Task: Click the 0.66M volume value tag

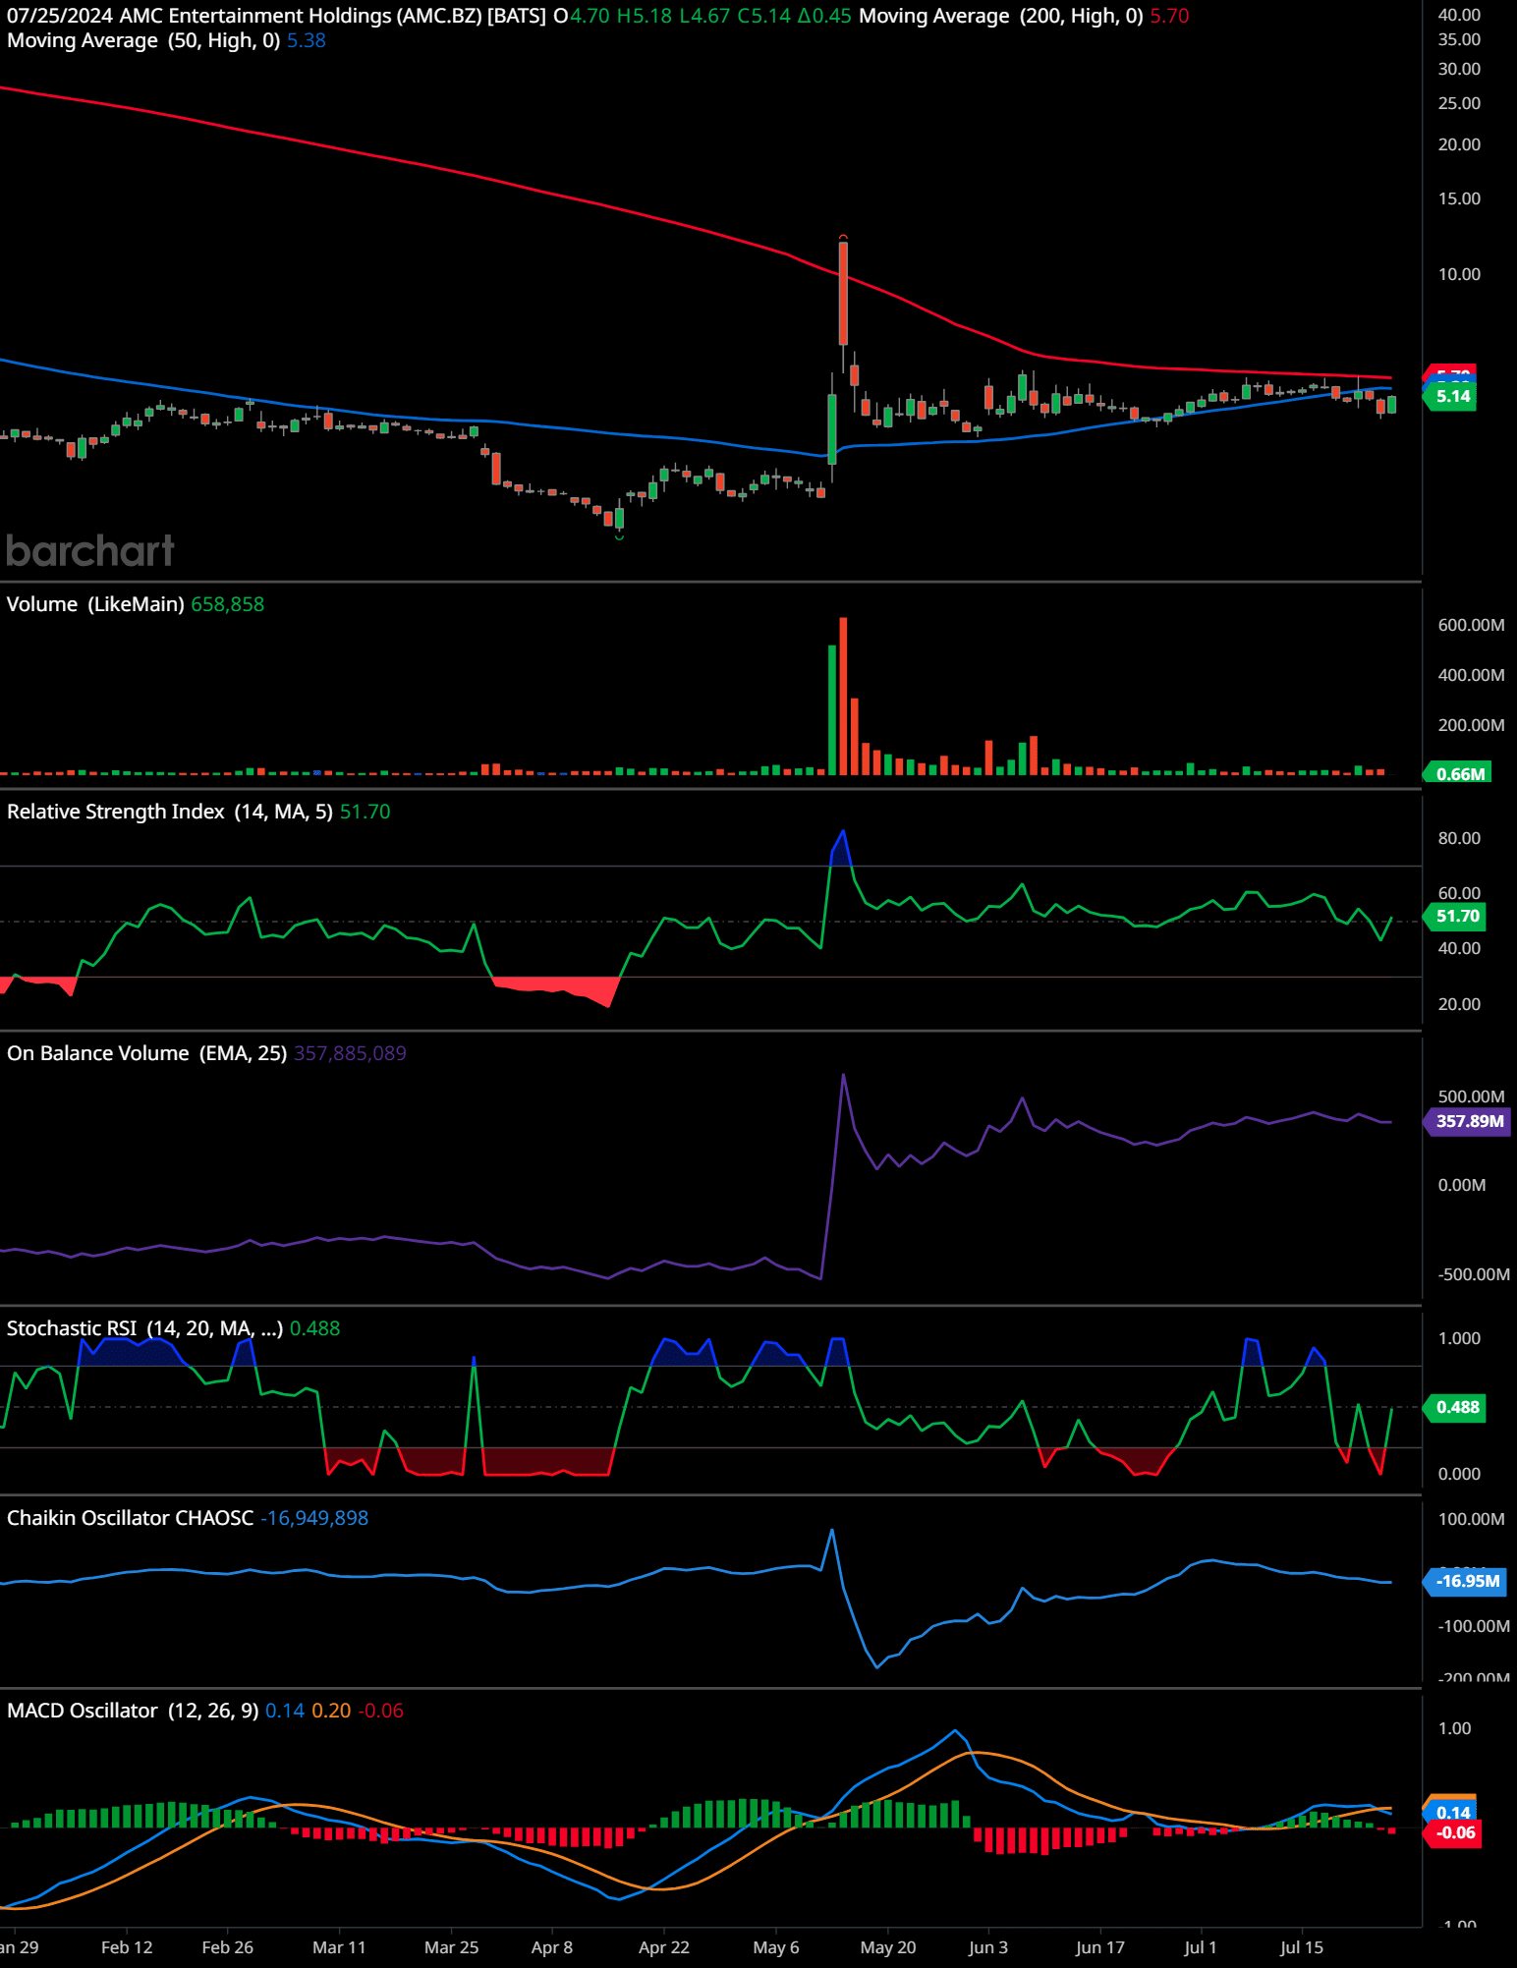Action: click(1459, 773)
